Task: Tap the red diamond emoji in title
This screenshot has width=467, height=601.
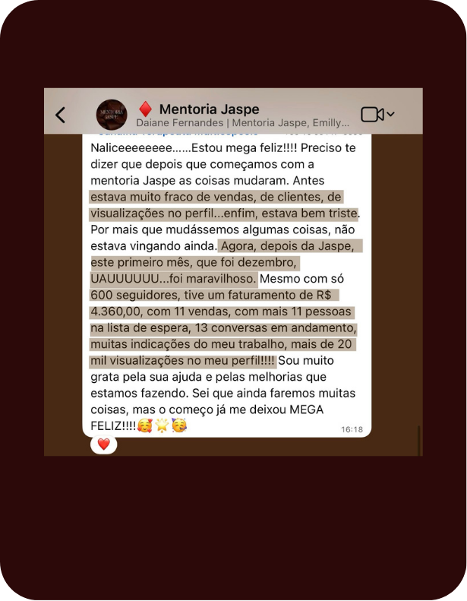Action: click(x=145, y=109)
